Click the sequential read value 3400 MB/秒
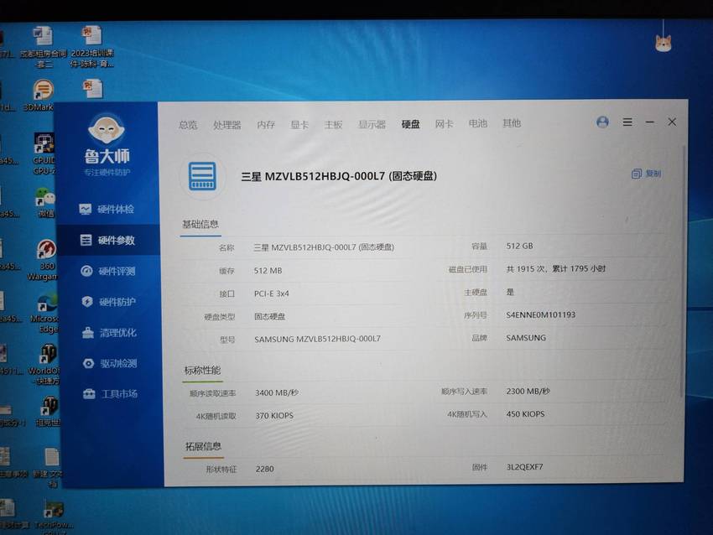The height and width of the screenshot is (535, 713). point(277,392)
